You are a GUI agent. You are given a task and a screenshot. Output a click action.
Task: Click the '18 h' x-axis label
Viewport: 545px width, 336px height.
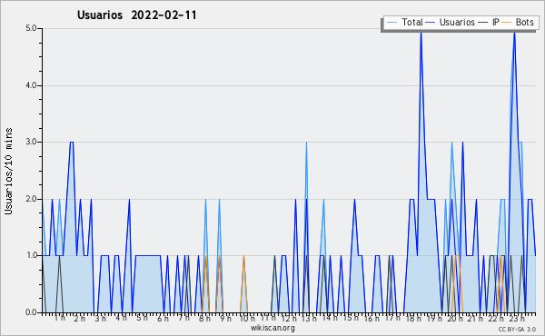(x=413, y=318)
